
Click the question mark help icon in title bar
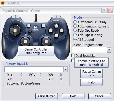click(104, 11)
